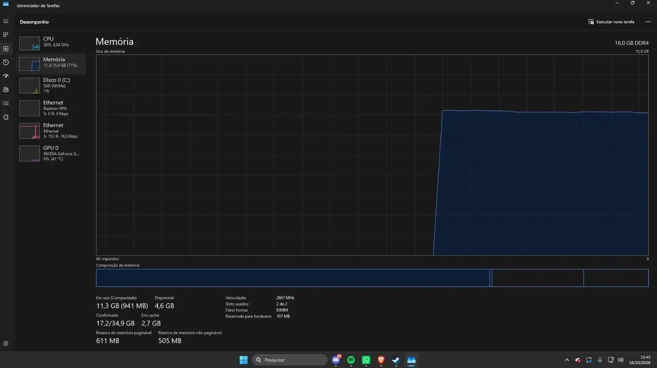657x368 pixels.
Task: Click the 16,0 GB DDR4 label
Action: pyautogui.click(x=632, y=43)
